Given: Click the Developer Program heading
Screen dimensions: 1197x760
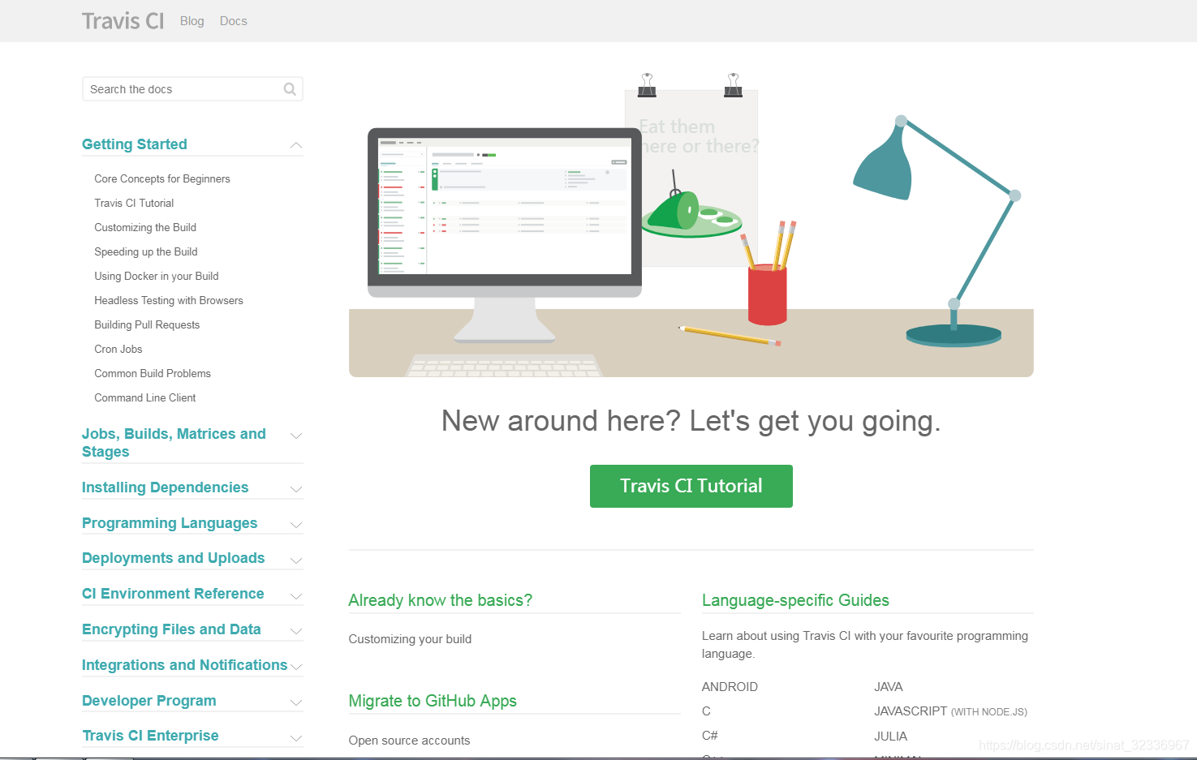Looking at the screenshot, I should tap(149, 701).
